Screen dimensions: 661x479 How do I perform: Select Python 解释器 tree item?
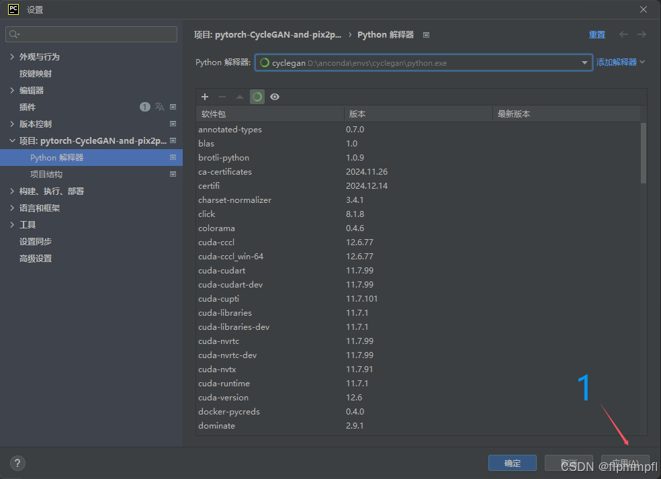pos(91,157)
